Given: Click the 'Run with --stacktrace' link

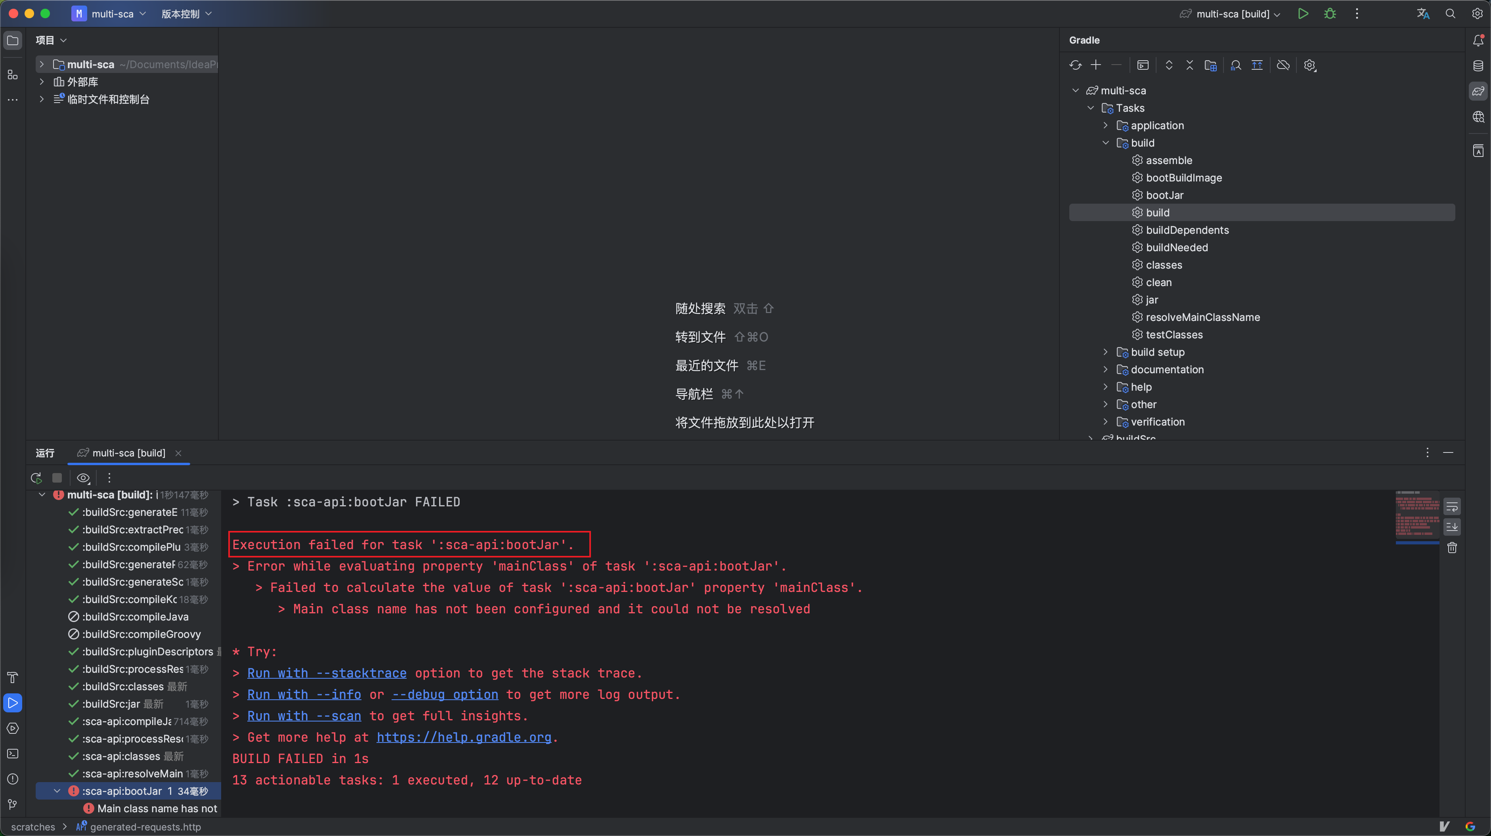Looking at the screenshot, I should coord(327,673).
